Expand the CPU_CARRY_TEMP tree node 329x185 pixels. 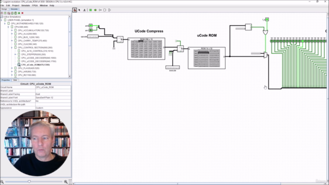[x=12, y=41]
